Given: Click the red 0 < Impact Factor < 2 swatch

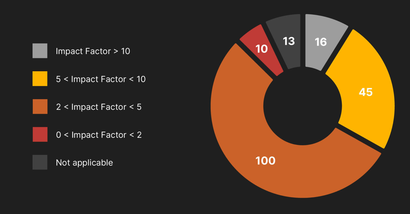Looking at the screenshot, I should coord(40,134).
